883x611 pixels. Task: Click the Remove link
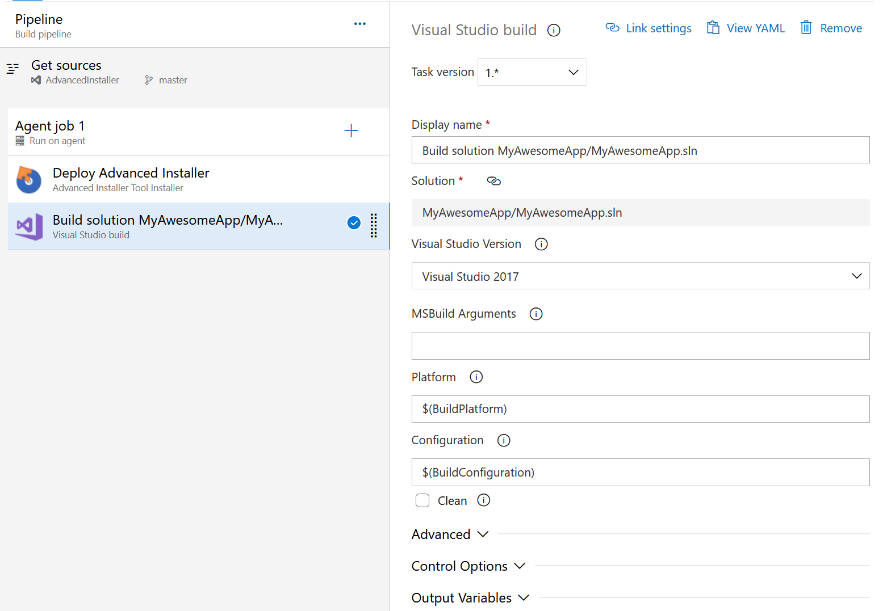(x=831, y=28)
